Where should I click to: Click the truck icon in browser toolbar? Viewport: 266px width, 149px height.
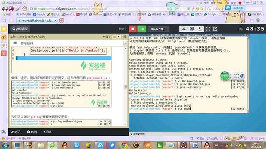(x=5, y=9)
